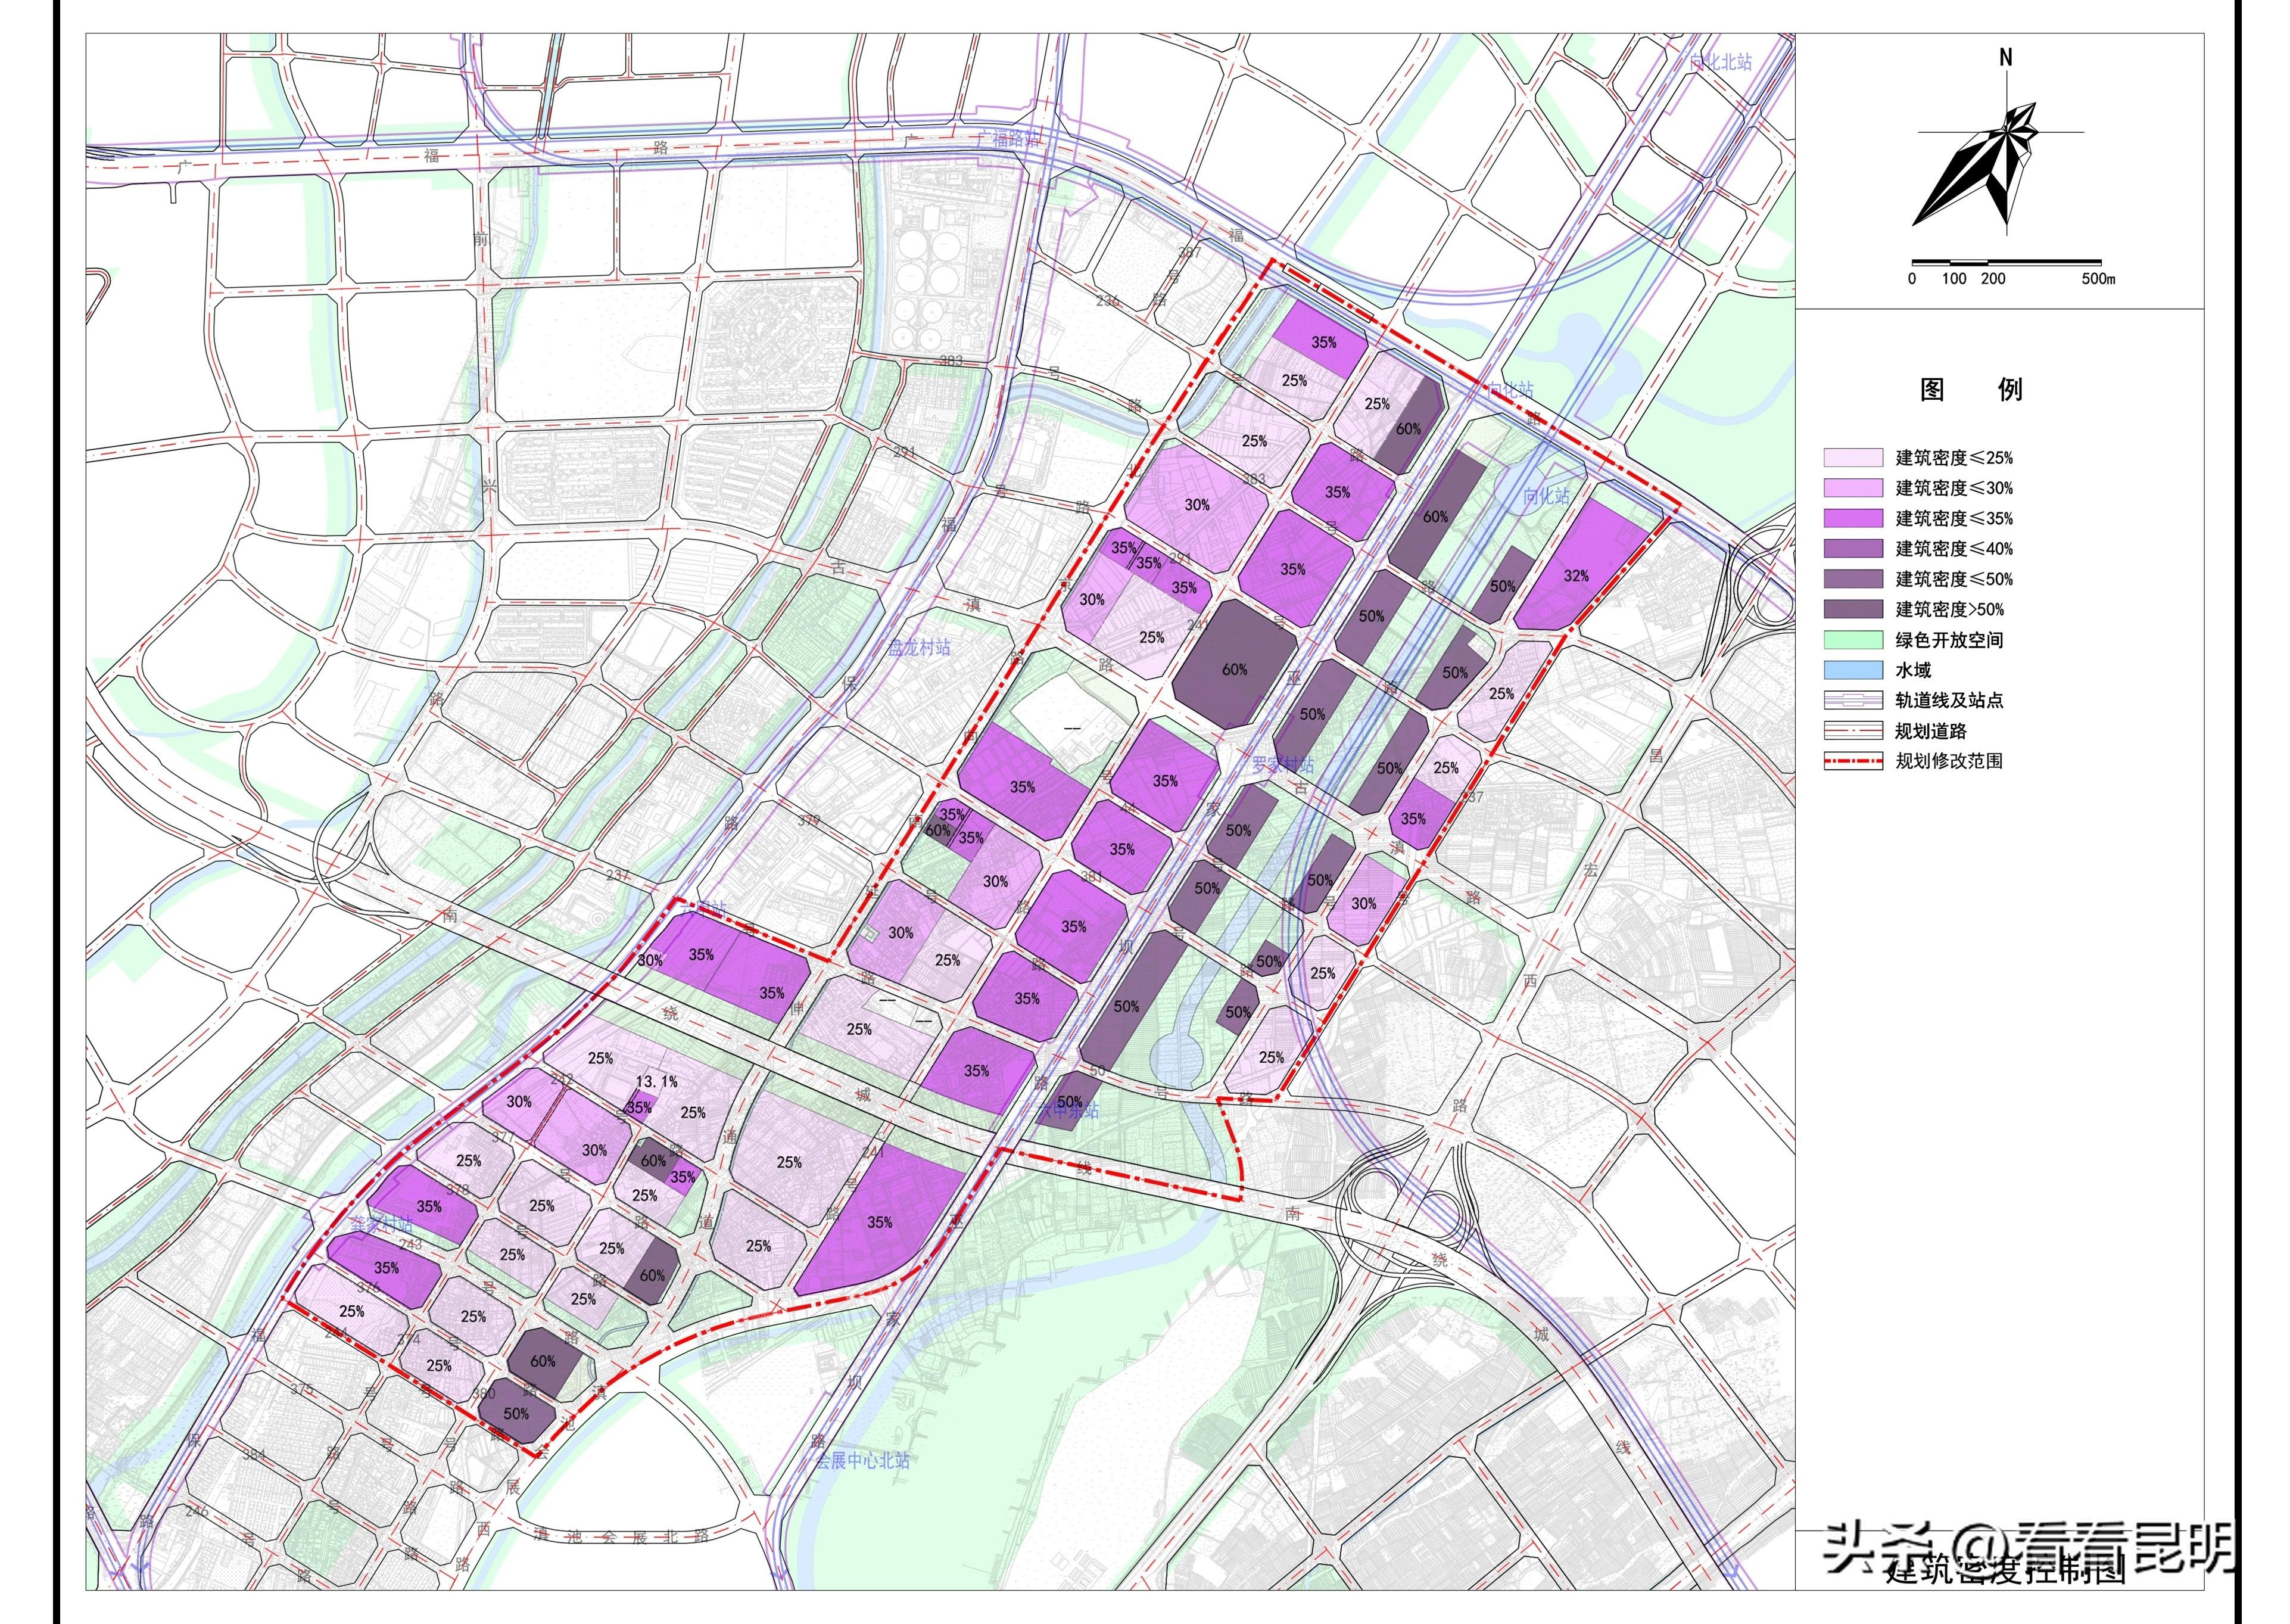Click the road number '384' label
Image resolution: width=2290 pixels, height=1624 pixels.
click(253, 1454)
